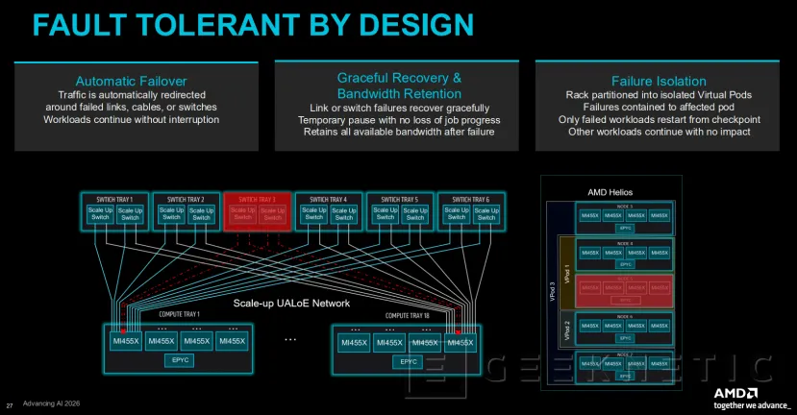Select the VPod 3 label bar
The image size is (797, 415).
coord(553,292)
